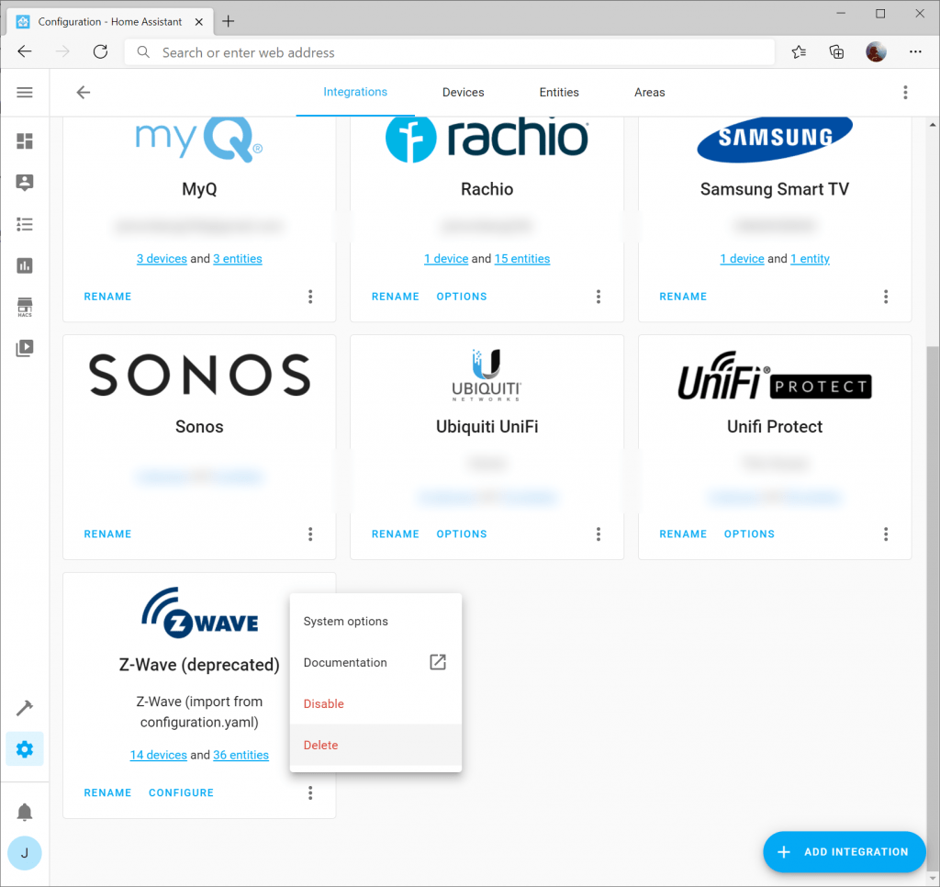Open notifications via the bell icon
This screenshot has height=887, width=940.
[x=25, y=812]
